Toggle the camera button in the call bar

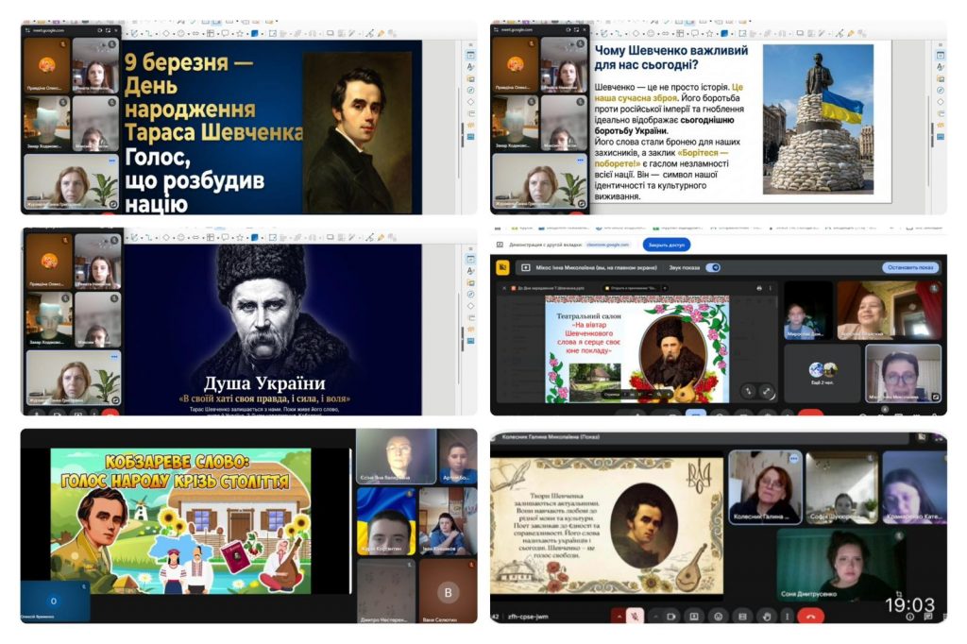(x=670, y=616)
